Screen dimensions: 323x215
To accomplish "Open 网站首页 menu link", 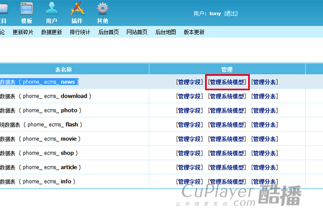I will pyautogui.click(x=137, y=32).
